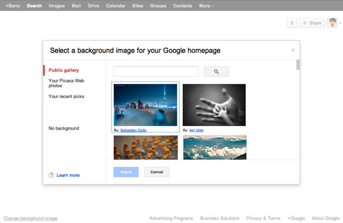Click Change background image link

click(x=31, y=218)
